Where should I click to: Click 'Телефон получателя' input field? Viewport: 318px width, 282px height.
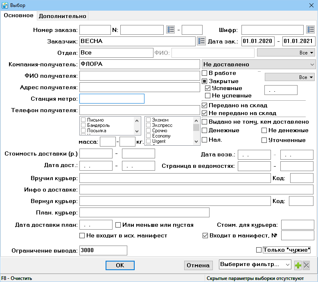(140, 110)
